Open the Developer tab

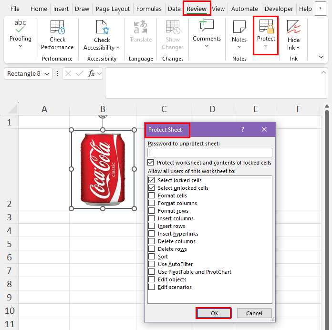tap(279, 9)
